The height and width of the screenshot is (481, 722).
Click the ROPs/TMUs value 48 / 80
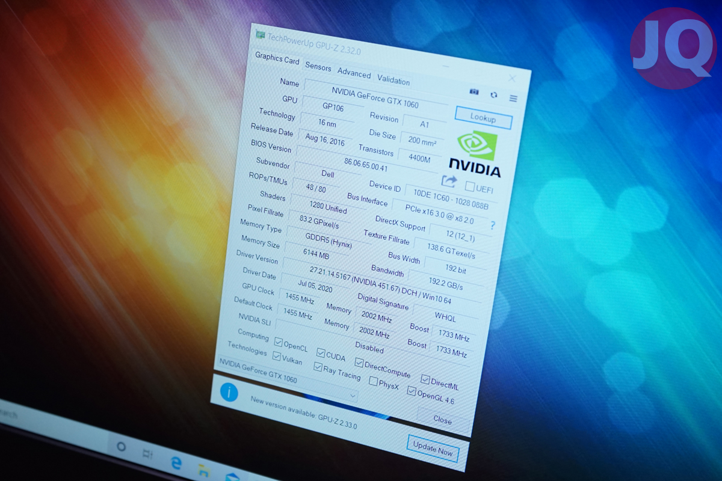[315, 188]
